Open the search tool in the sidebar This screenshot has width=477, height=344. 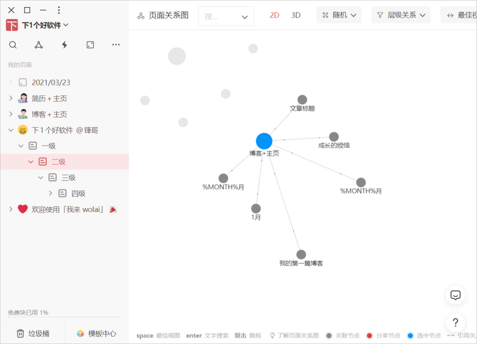[13, 45]
